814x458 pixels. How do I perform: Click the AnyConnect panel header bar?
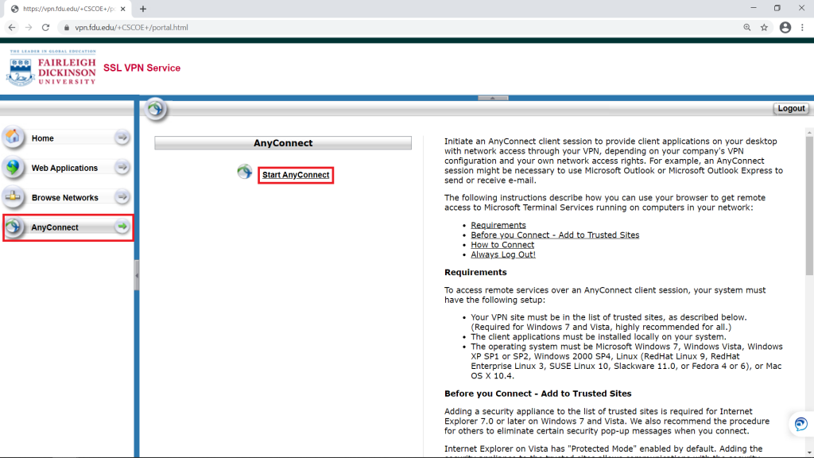(283, 143)
